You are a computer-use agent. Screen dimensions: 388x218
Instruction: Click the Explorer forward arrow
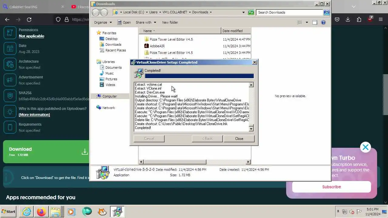click(104, 12)
